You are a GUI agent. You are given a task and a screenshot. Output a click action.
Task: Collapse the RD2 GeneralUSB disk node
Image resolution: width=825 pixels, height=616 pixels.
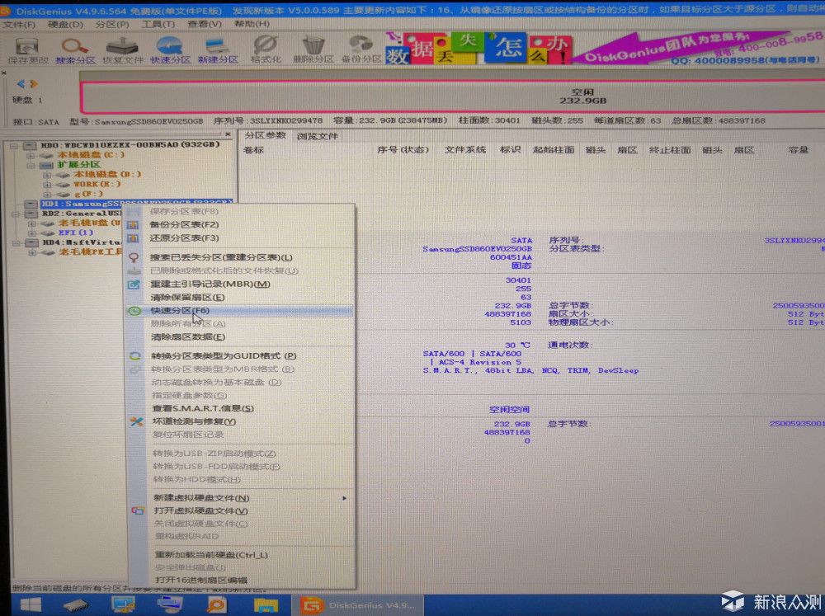click(15, 214)
